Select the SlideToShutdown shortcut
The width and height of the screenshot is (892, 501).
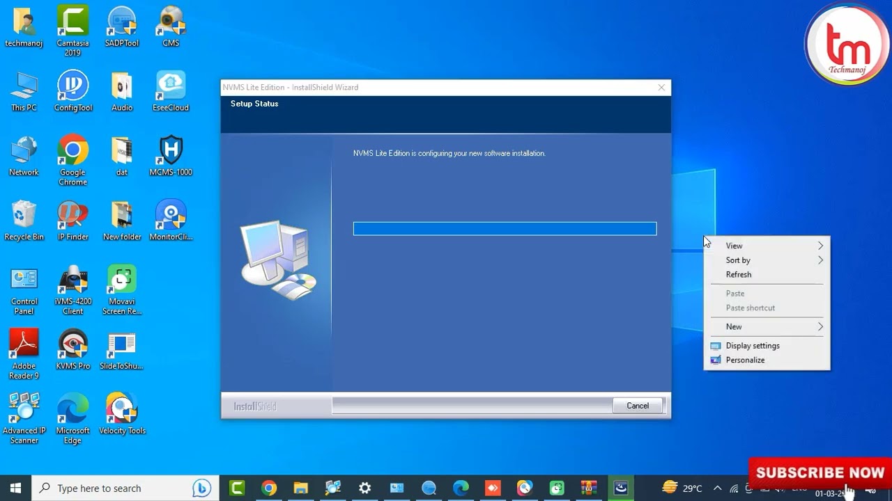(122, 351)
